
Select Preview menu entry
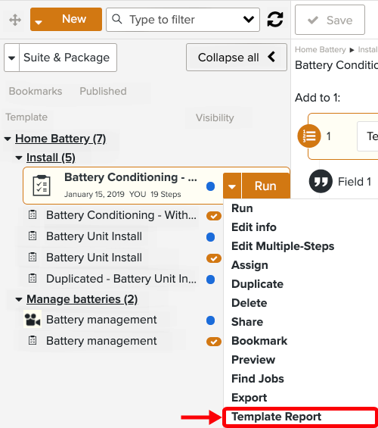[253, 360]
